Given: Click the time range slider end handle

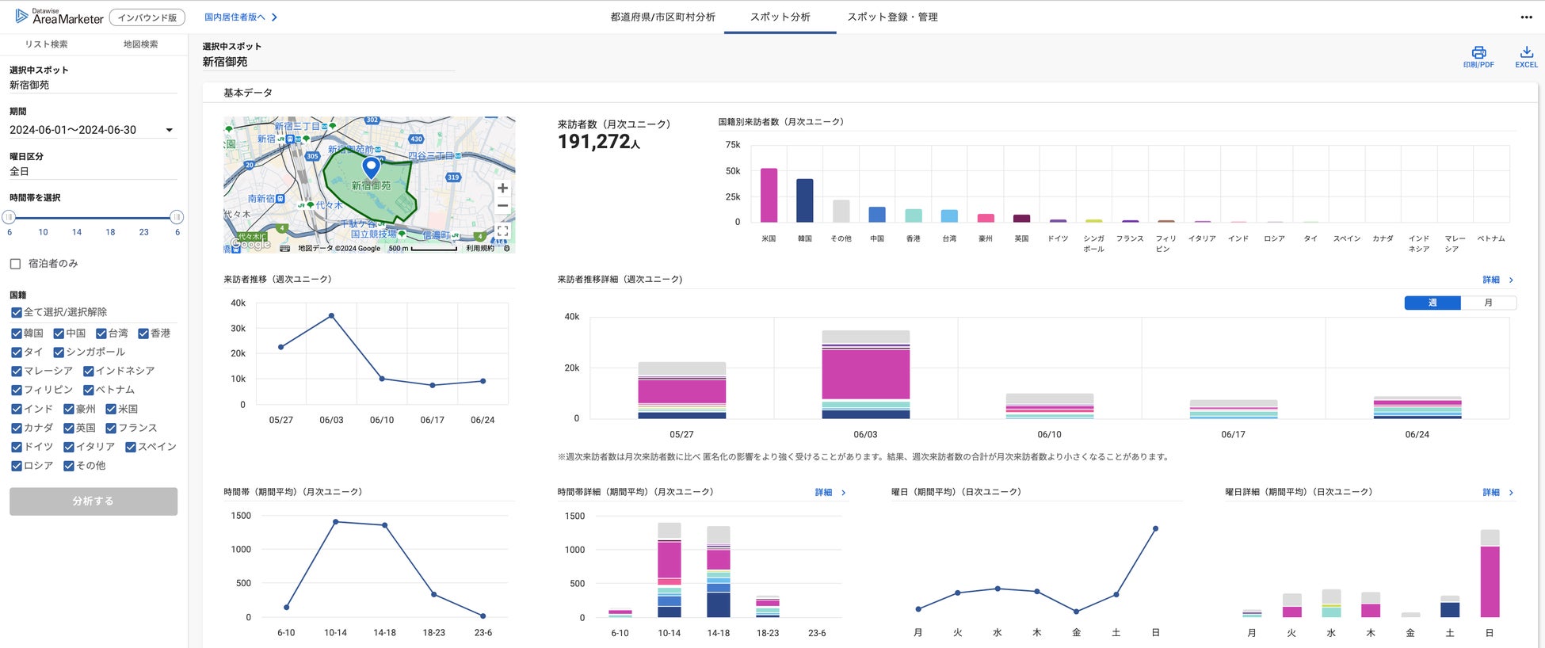Looking at the screenshot, I should [177, 217].
